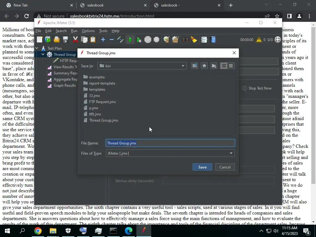This screenshot has width=316, height=237.
Task: Select the p.jmx file
Action: [91, 108]
